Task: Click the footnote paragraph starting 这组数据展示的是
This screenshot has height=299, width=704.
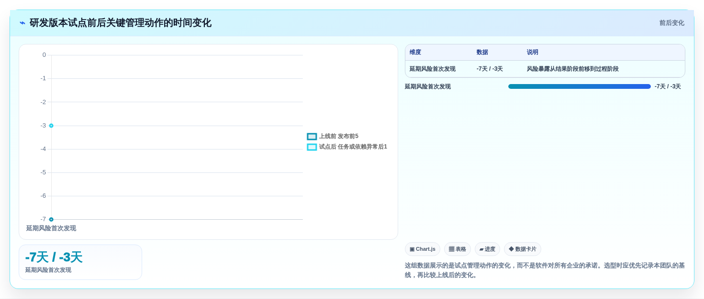Action: tap(545, 270)
